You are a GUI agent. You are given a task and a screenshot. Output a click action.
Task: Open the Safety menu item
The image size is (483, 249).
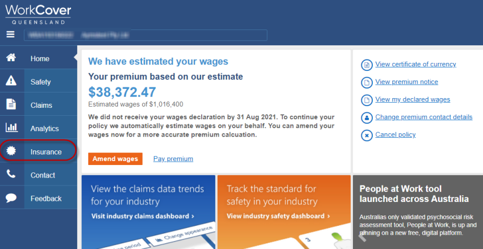pyautogui.click(x=39, y=82)
